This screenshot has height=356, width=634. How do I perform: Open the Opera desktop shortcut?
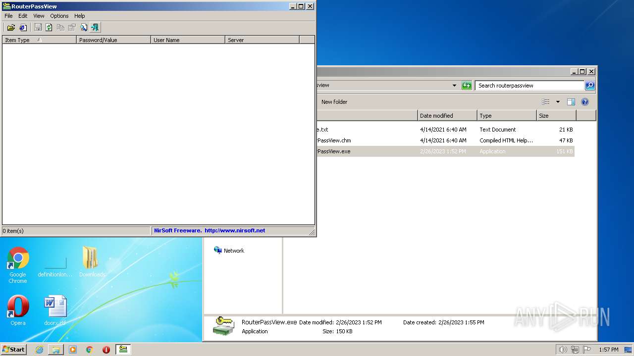click(x=18, y=311)
